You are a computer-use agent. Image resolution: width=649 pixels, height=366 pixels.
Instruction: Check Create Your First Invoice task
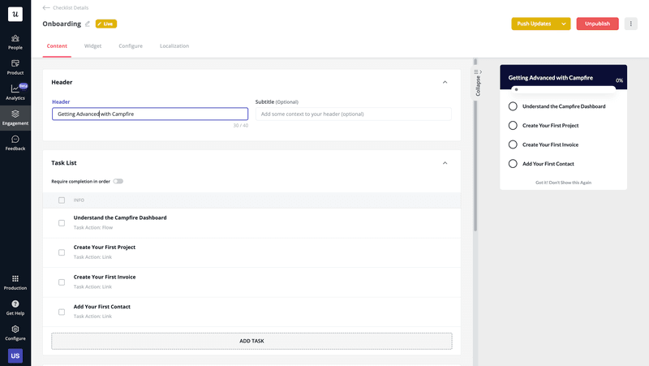click(x=62, y=282)
